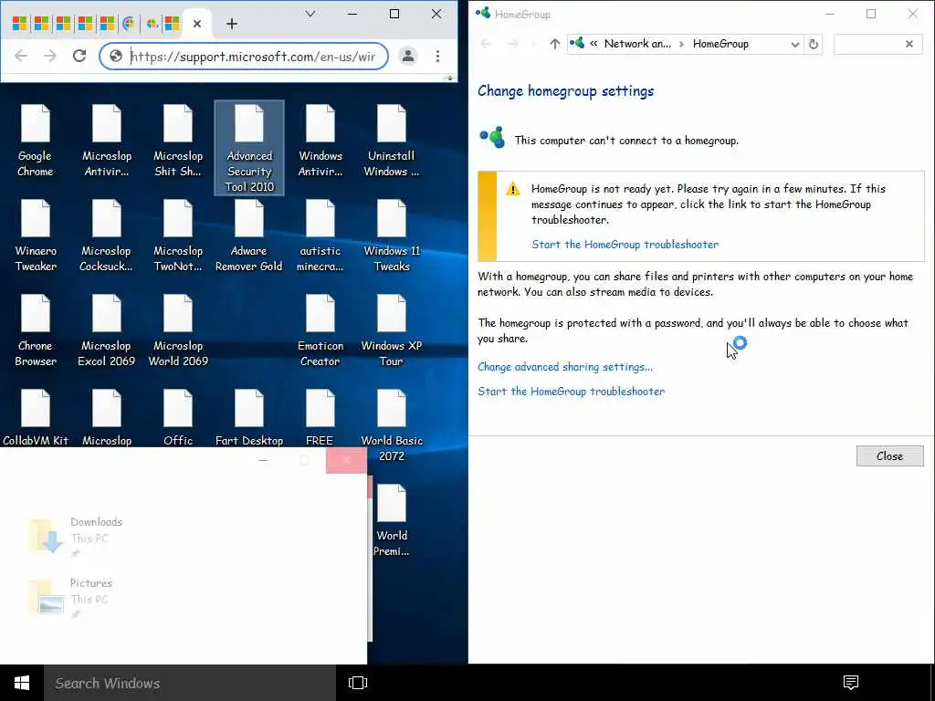Screen dimensions: 935x701
Task: Select the FREE desktop icon
Action: pyautogui.click(x=320, y=418)
